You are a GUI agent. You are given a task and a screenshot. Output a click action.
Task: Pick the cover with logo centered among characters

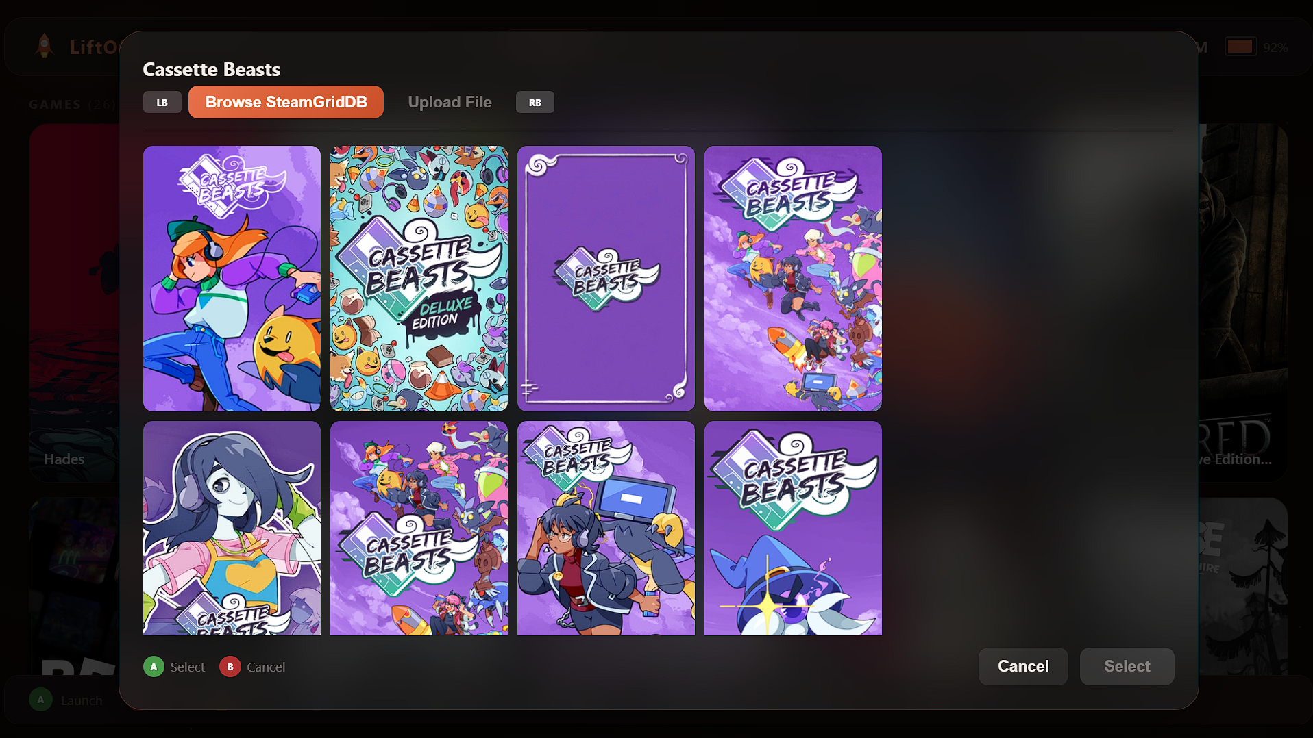419,528
